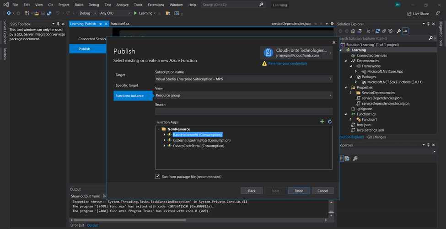Screen dimensions: 446x229
Task: Open the CloudFronts account selector dropdown
Action: coord(296,53)
